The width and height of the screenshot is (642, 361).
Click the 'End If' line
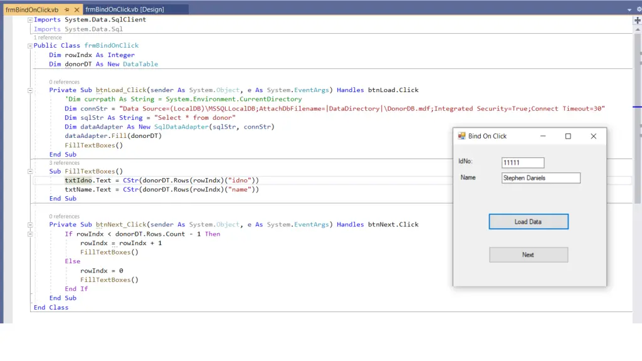[x=76, y=288]
